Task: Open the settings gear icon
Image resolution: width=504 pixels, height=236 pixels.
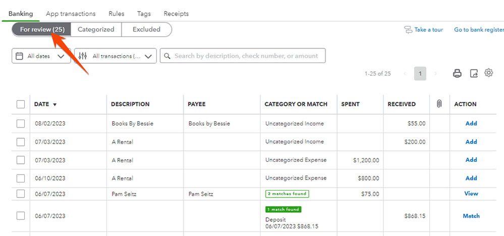Action: (488, 73)
